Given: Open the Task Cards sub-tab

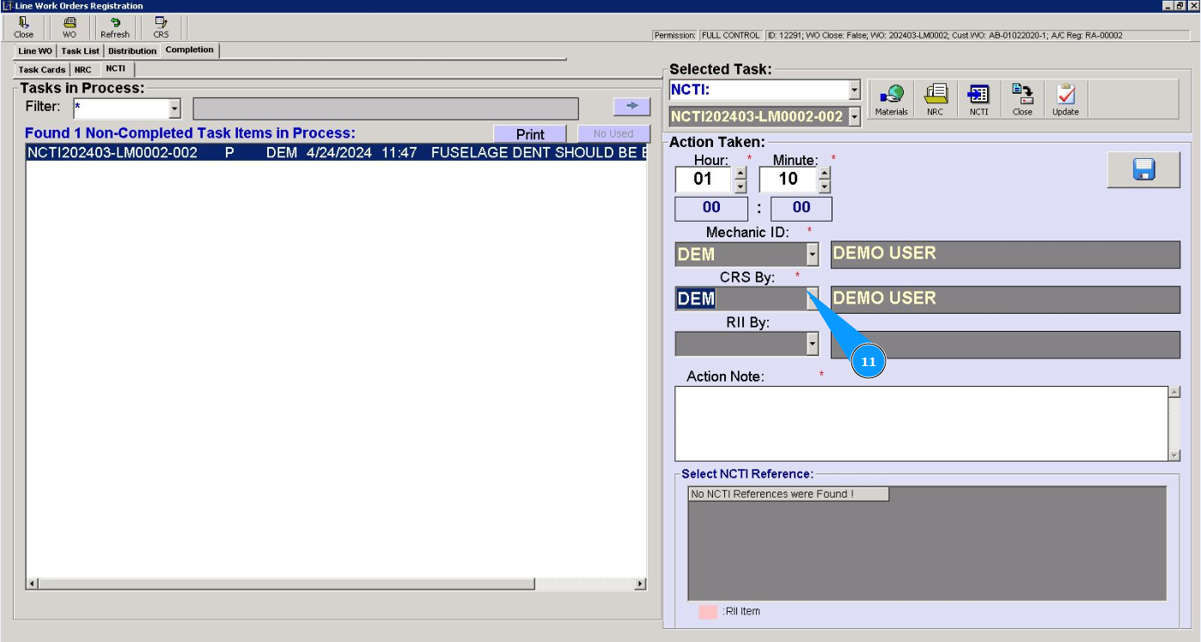Looking at the screenshot, I should point(42,70).
